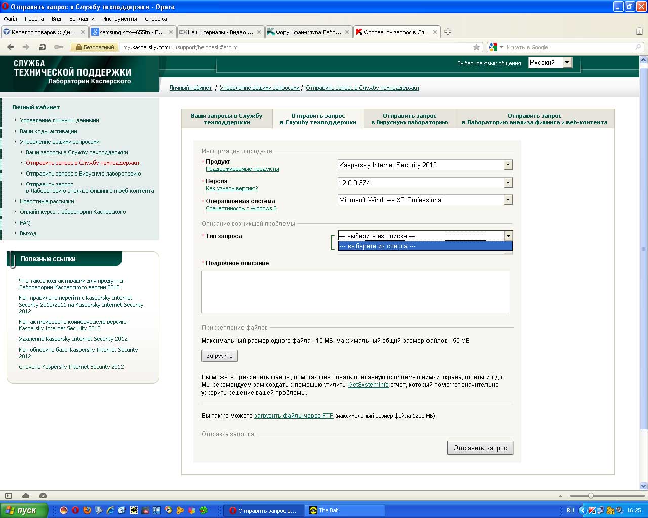Image resolution: width=648 pixels, height=518 pixels.
Task: Go forward with the forward arrow
Action: tap(26, 47)
